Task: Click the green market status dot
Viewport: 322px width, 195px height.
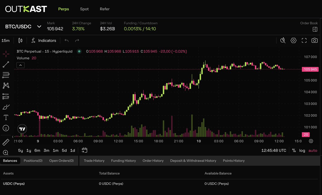Action: [x=79, y=51]
